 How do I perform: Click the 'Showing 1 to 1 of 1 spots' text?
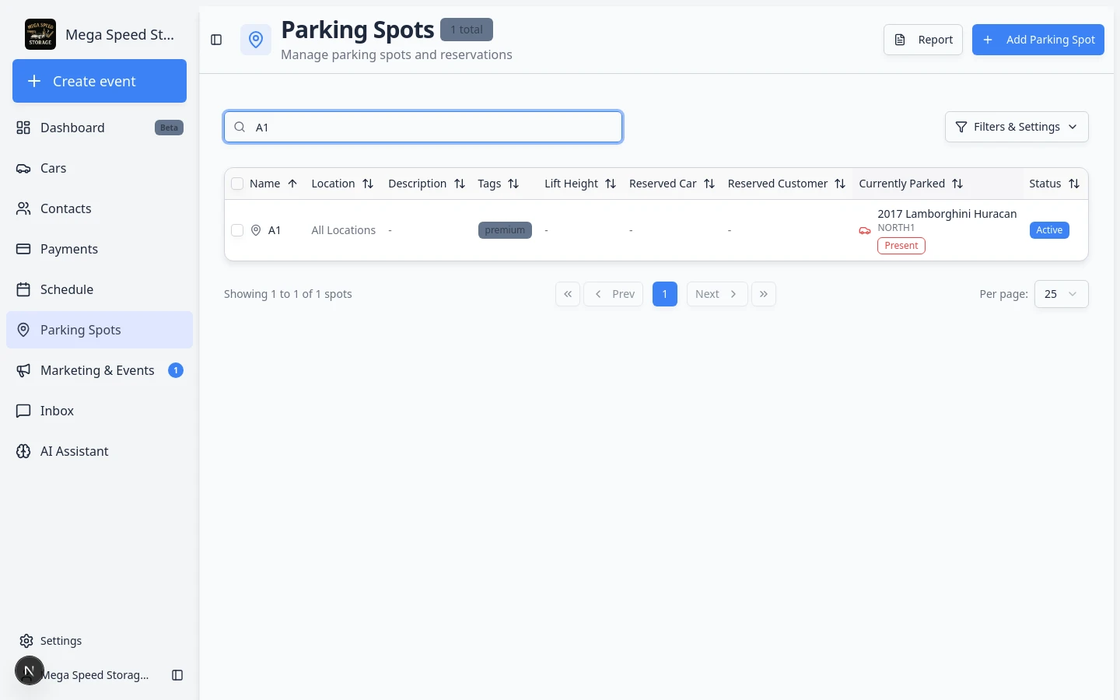click(288, 294)
